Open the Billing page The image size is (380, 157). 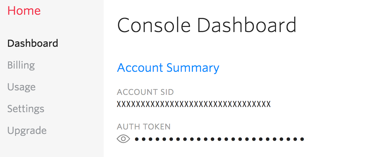[x=21, y=65]
